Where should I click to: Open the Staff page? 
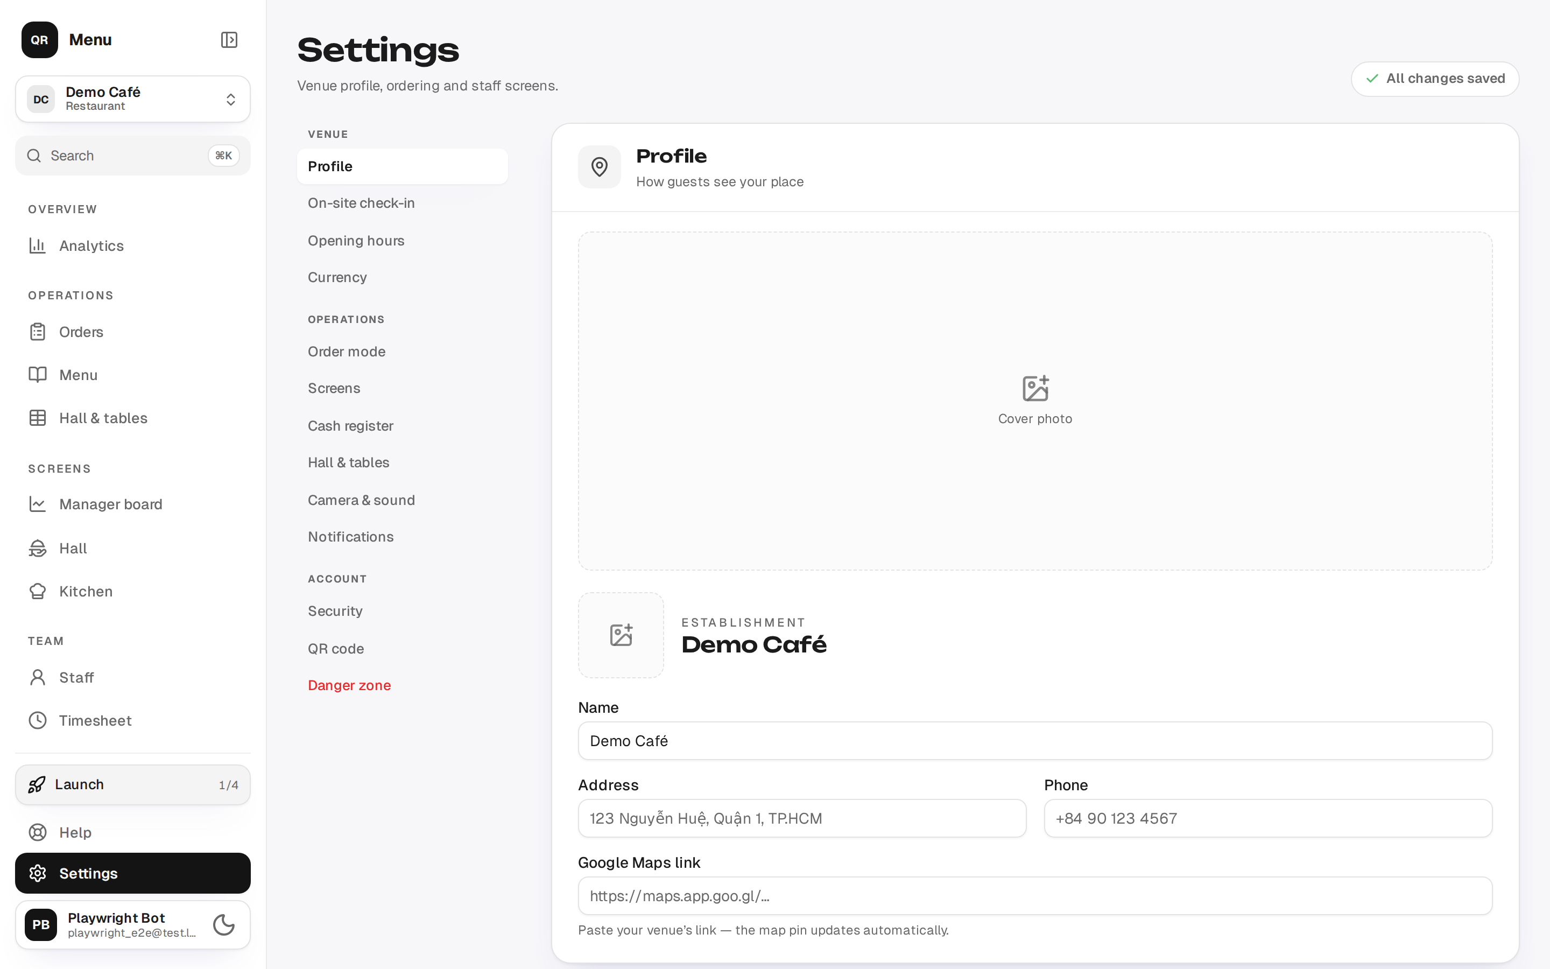(132, 677)
